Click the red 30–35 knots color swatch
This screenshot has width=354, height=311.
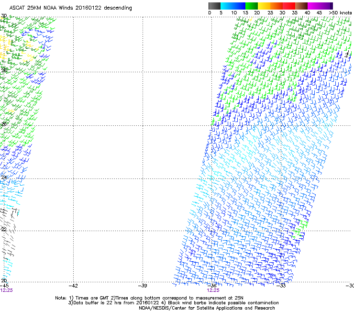coord(289,6)
